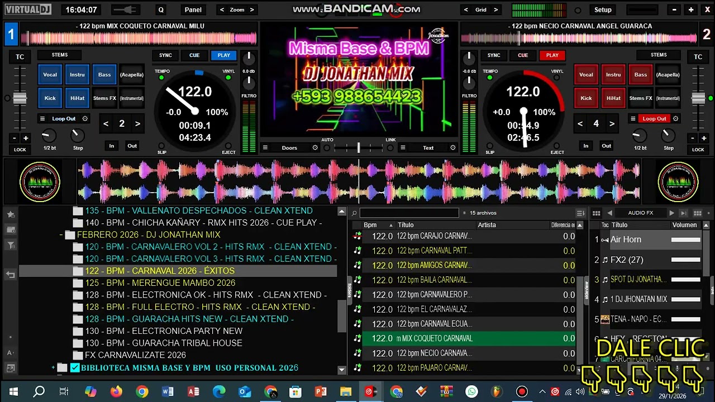This screenshot has width=715, height=402.
Task: Sort the file list by the Artista column
Action: point(512,225)
